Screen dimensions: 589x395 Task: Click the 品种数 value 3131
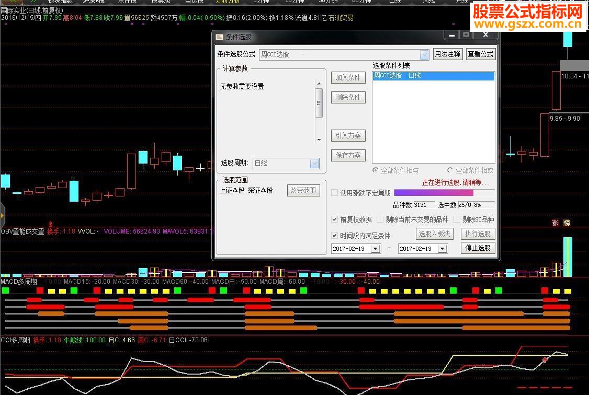[x=424, y=205]
